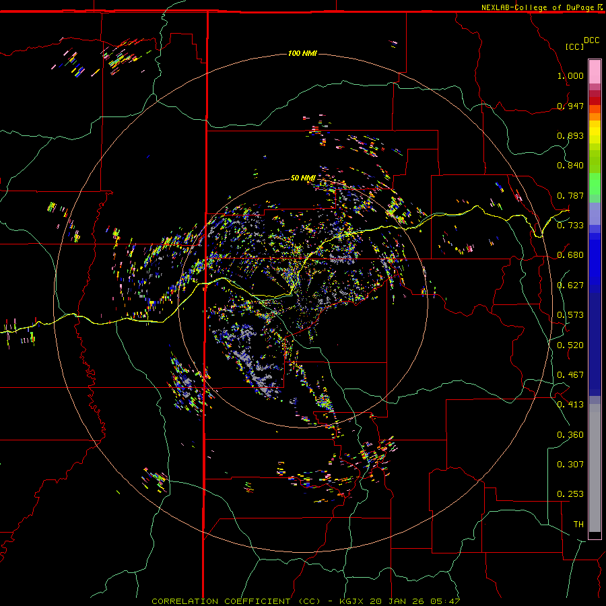Image resolution: width=606 pixels, height=606 pixels.
Task: Select the 0.253 color scale value
Action: coord(570,494)
